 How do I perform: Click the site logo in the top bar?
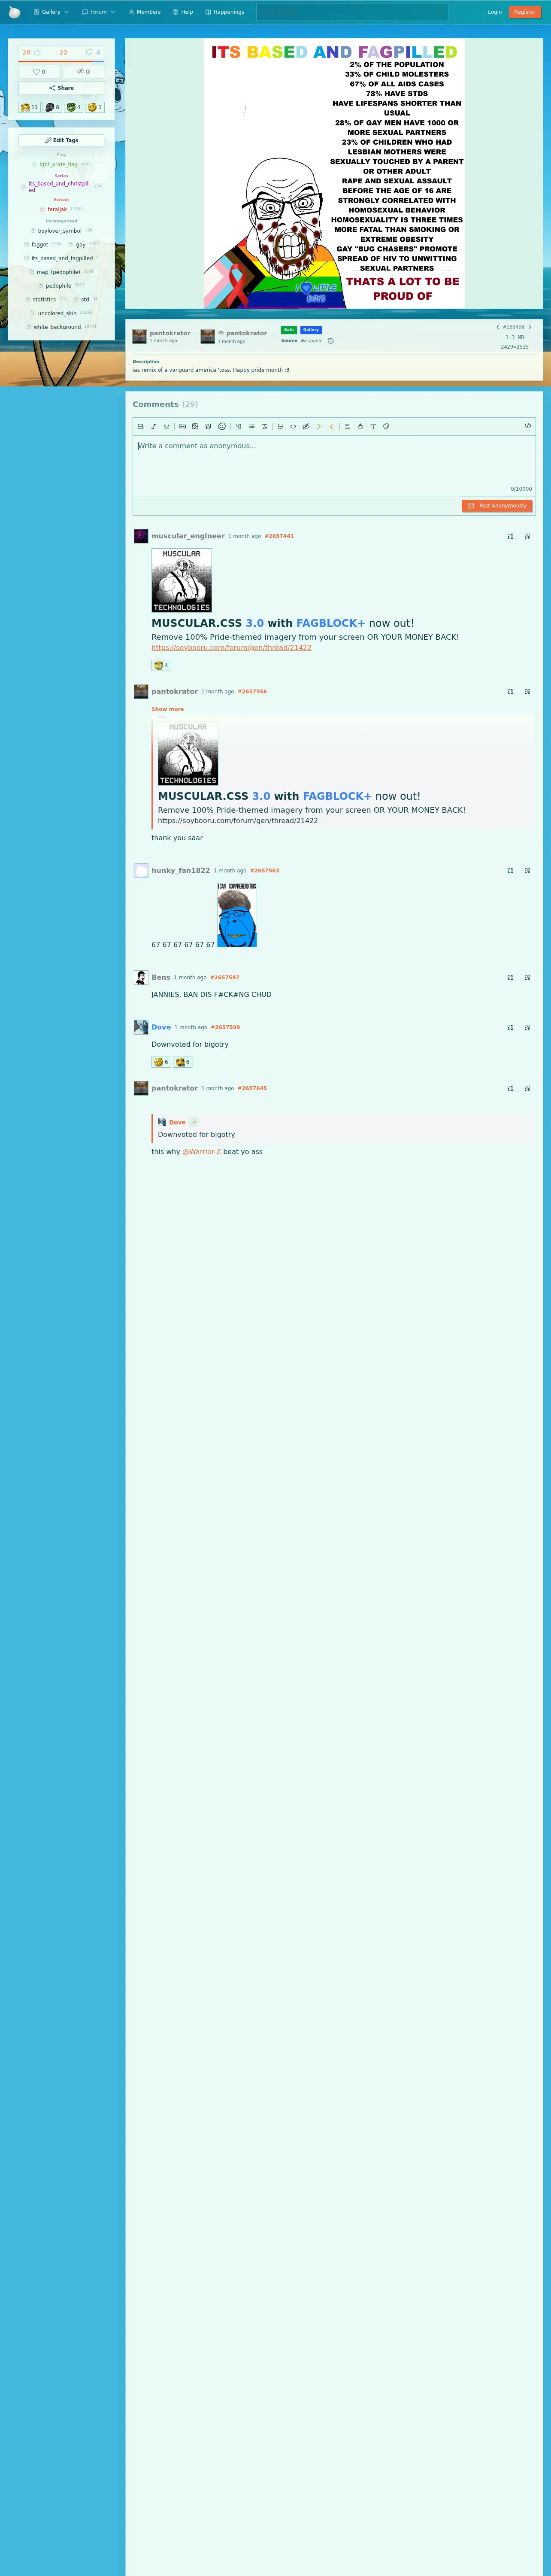click(x=14, y=12)
